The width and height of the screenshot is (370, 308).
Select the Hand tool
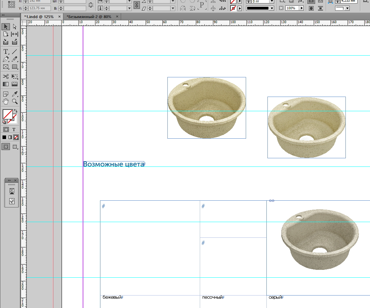coord(6,102)
